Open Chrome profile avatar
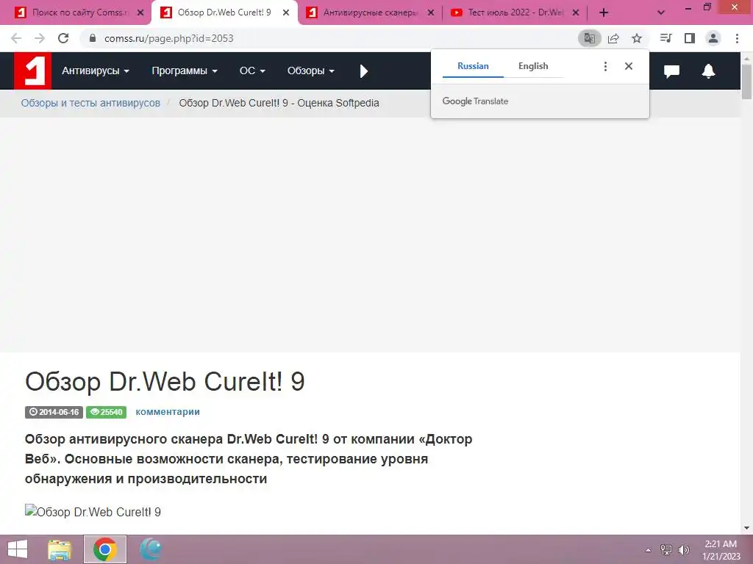The width and height of the screenshot is (753, 564). point(713,38)
